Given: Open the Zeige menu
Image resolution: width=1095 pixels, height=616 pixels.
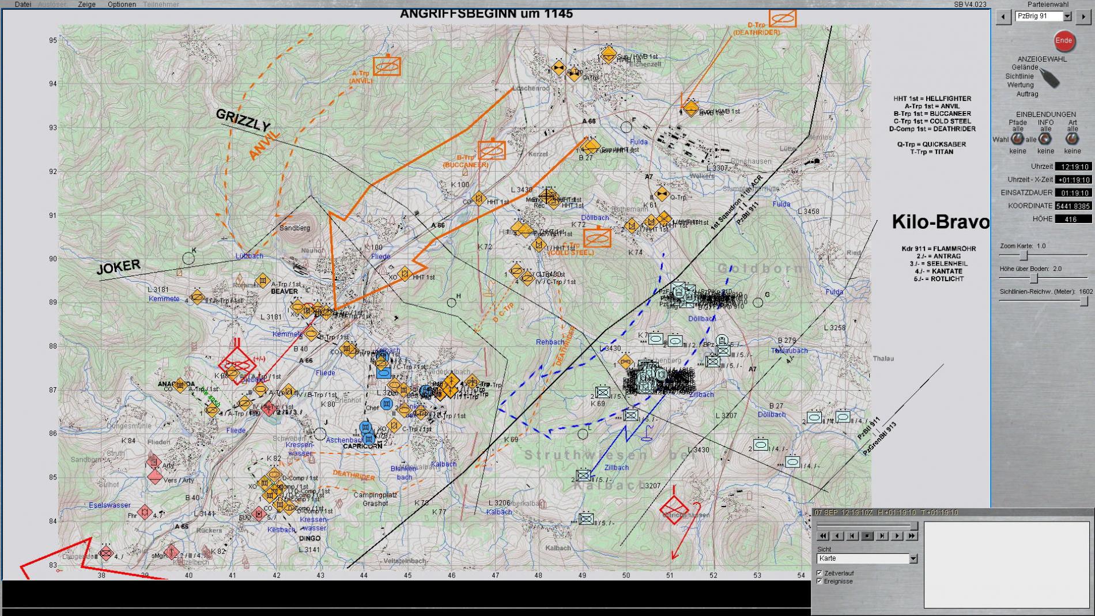Looking at the screenshot, I should click(86, 4).
